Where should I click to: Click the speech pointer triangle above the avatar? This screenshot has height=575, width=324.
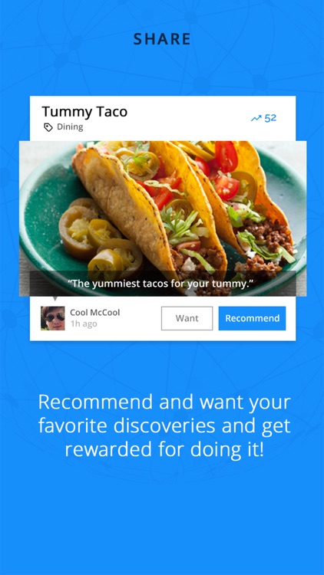point(55,299)
